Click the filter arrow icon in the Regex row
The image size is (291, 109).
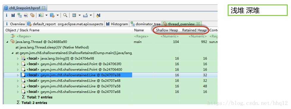click(x=12, y=36)
